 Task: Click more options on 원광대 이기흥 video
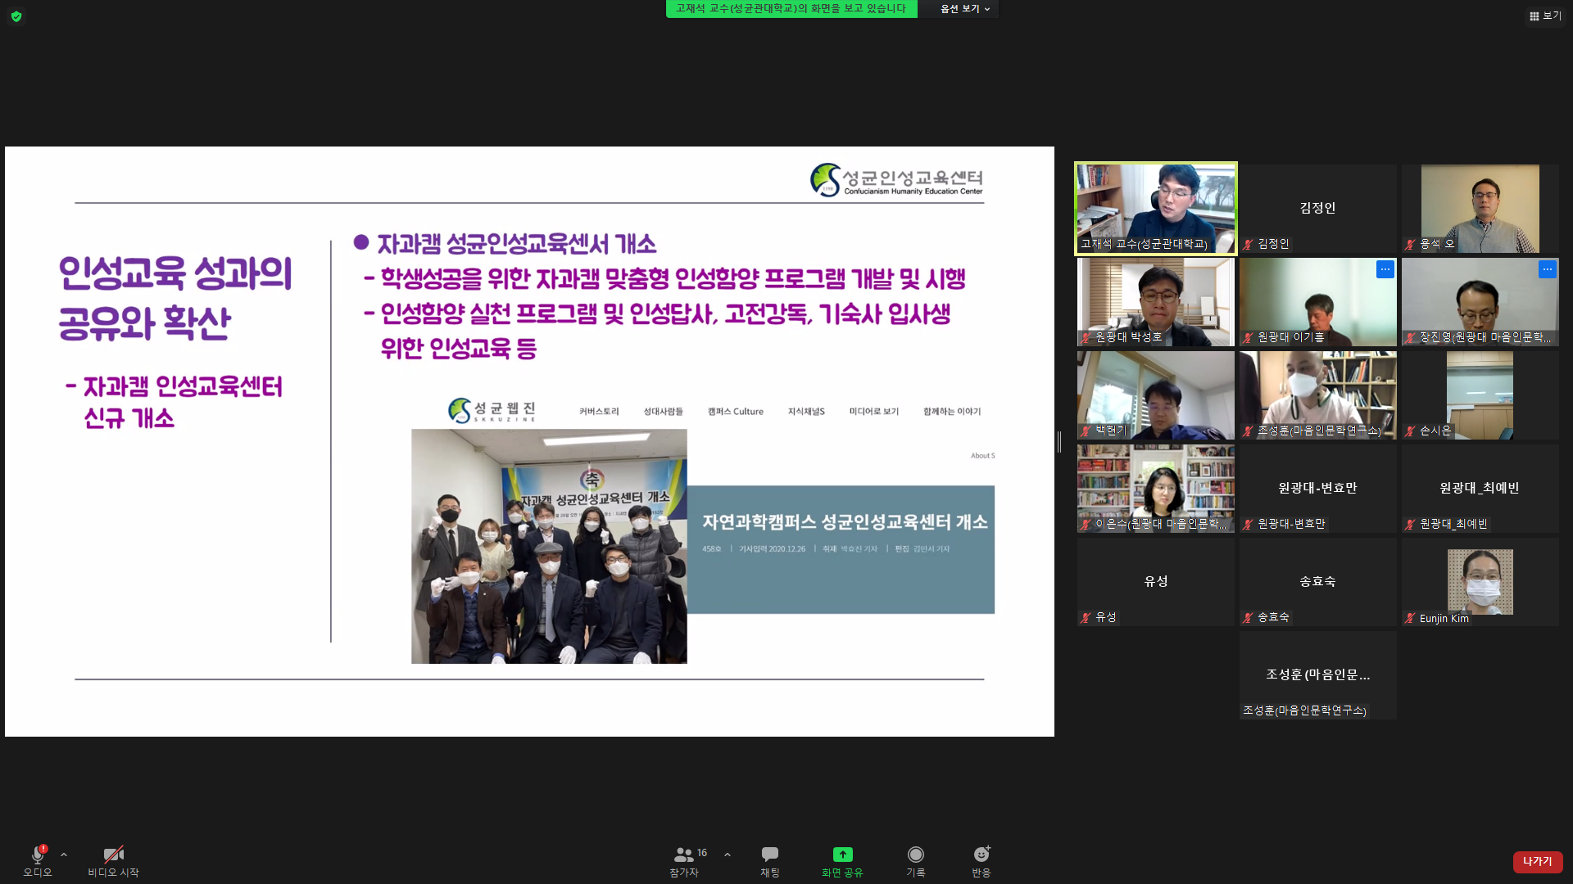[x=1385, y=269]
